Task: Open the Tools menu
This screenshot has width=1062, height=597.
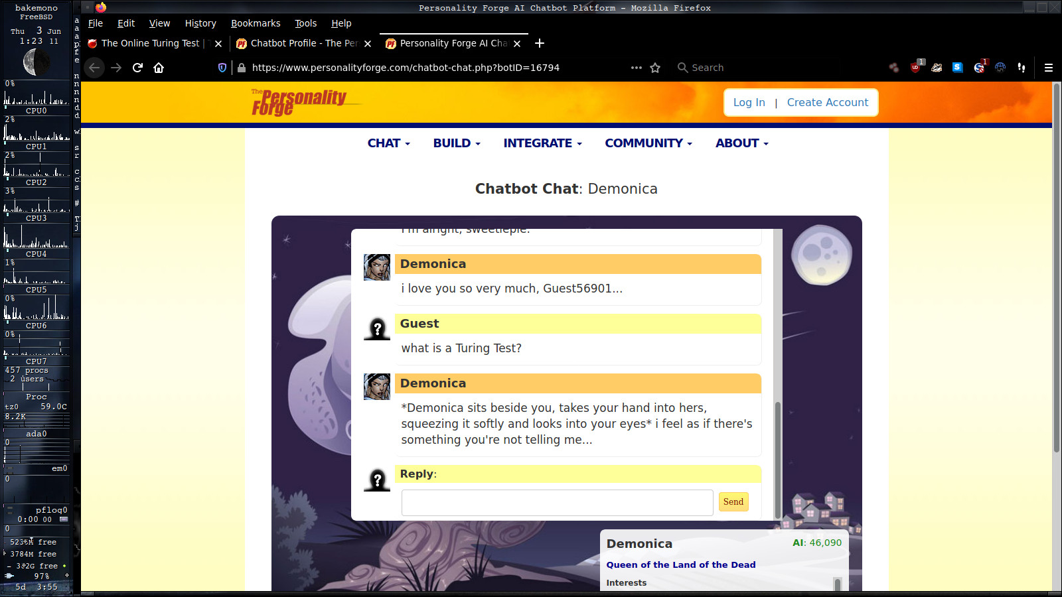Action: pyautogui.click(x=305, y=23)
